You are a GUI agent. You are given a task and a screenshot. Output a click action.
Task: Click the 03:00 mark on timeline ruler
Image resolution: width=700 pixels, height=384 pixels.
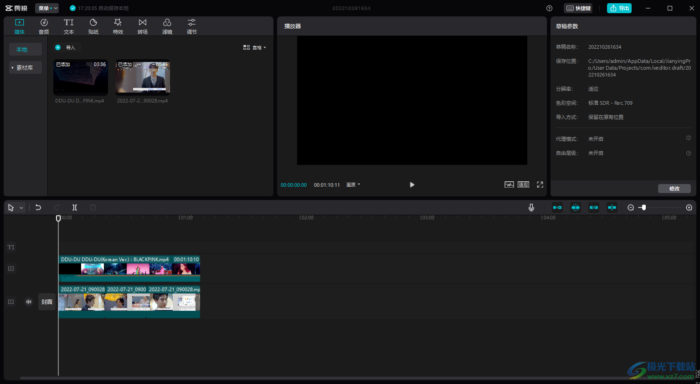pyautogui.click(x=427, y=218)
